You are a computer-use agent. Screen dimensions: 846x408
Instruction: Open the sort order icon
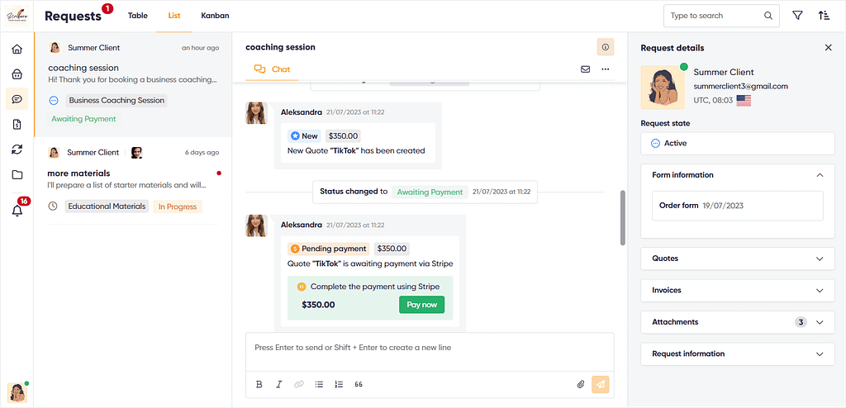tap(824, 16)
